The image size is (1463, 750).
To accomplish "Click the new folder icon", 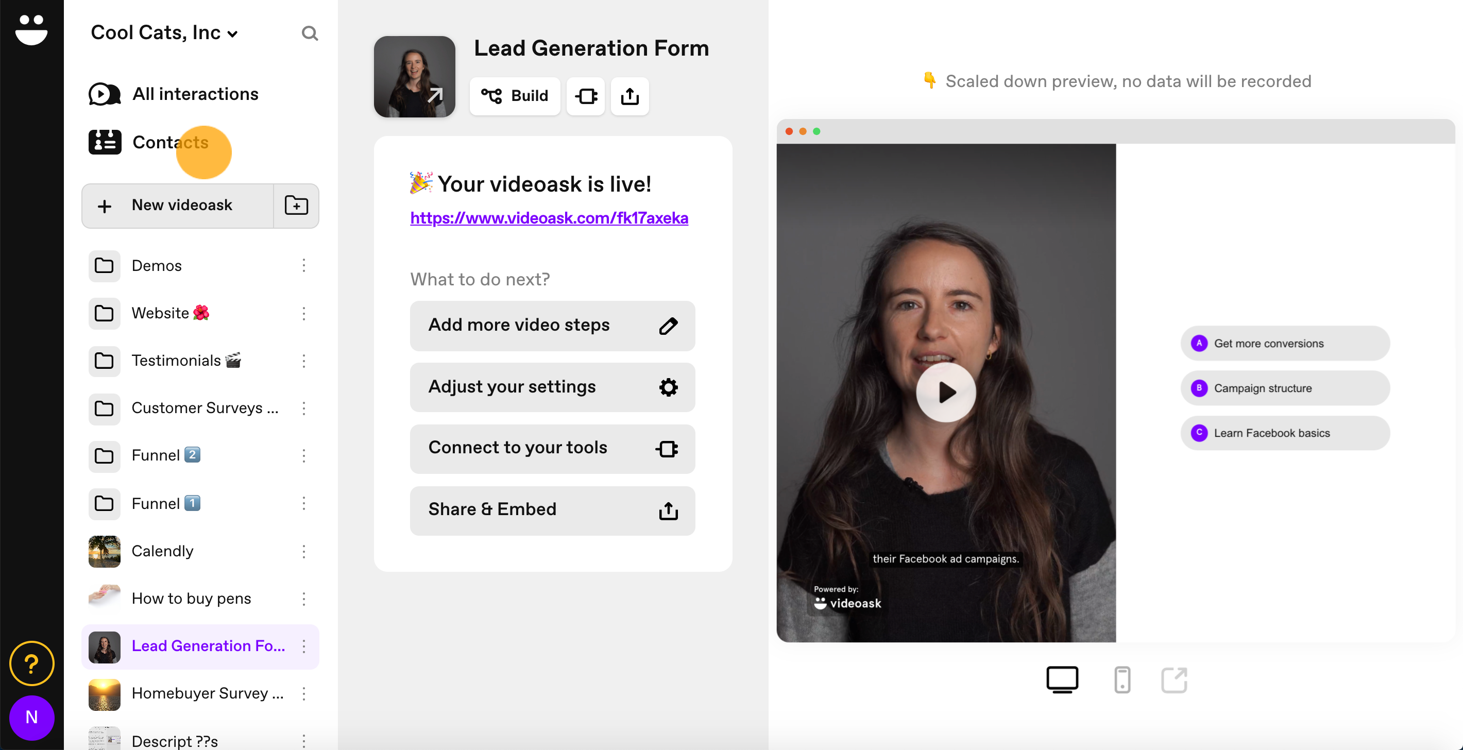I will (296, 206).
